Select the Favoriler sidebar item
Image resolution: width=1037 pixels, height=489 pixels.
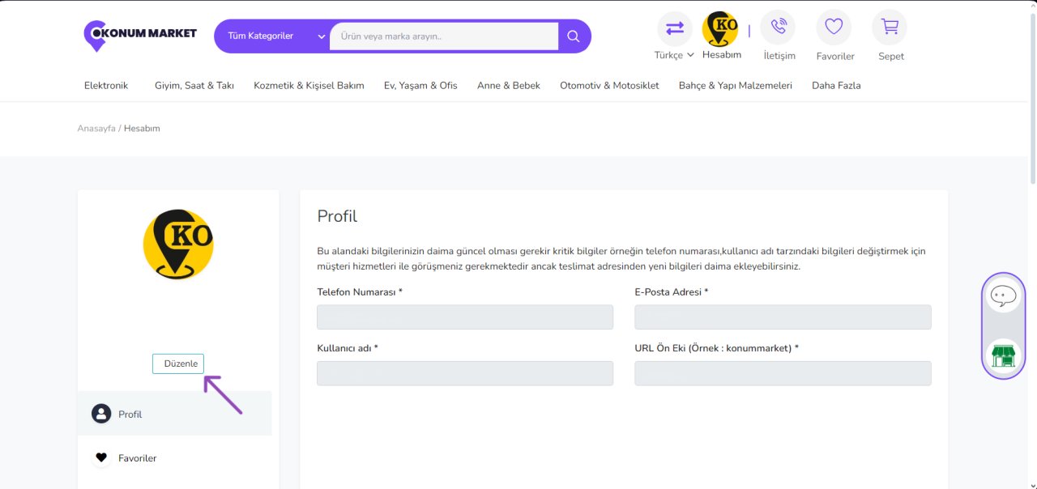174,458
